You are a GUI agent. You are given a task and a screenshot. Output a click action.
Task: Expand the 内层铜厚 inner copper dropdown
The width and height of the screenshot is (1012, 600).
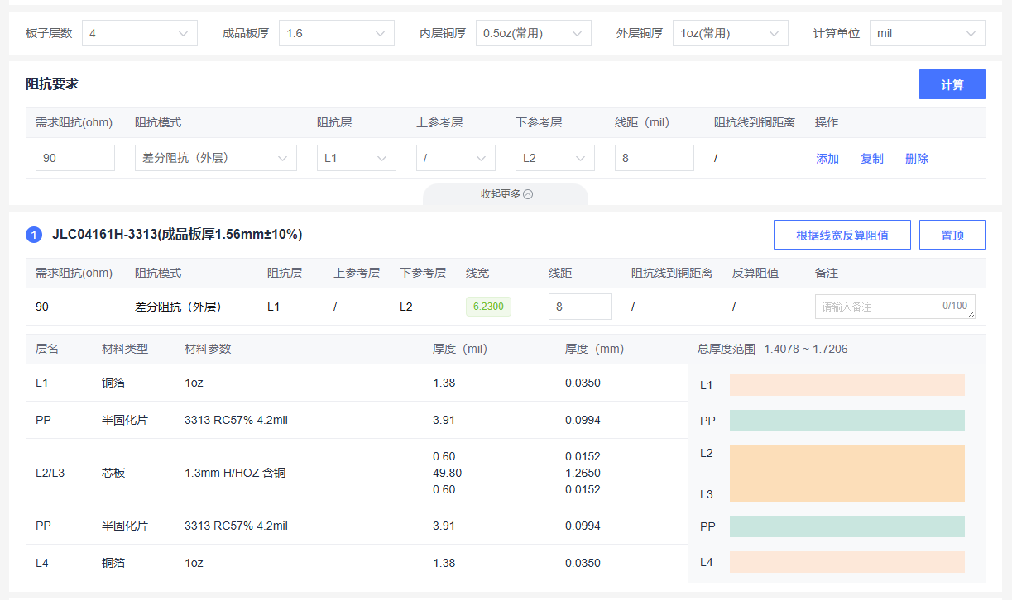click(533, 33)
